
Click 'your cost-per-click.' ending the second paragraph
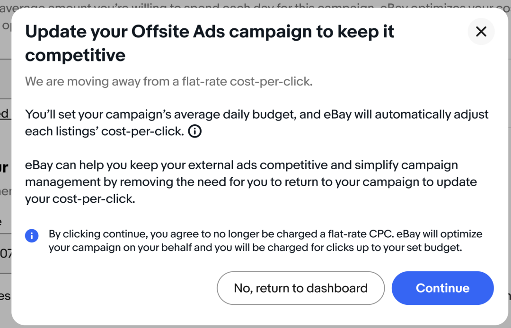pyautogui.click(x=80, y=199)
